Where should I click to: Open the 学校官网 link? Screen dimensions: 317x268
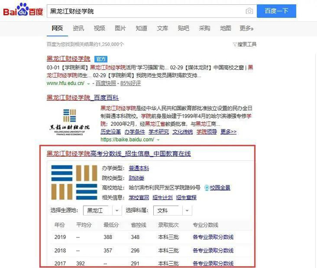click(139, 197)
